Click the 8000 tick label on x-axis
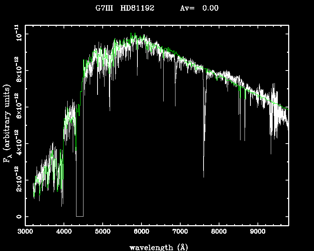Viewport: 314px width, 251px height. coord(219,233)
